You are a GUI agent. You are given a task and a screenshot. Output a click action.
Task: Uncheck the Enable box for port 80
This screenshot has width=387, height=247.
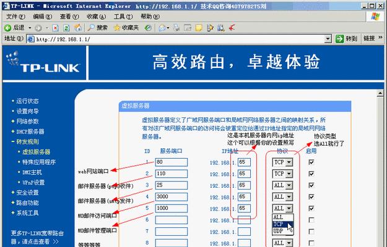(x=311, y=162)
